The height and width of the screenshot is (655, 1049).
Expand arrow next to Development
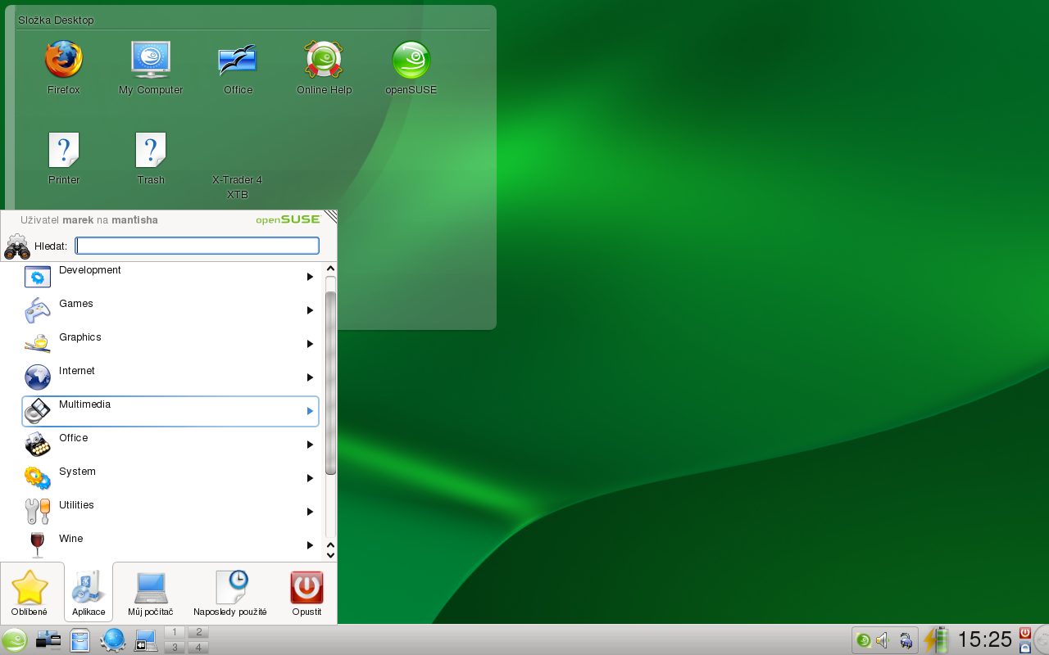(310, 277)
